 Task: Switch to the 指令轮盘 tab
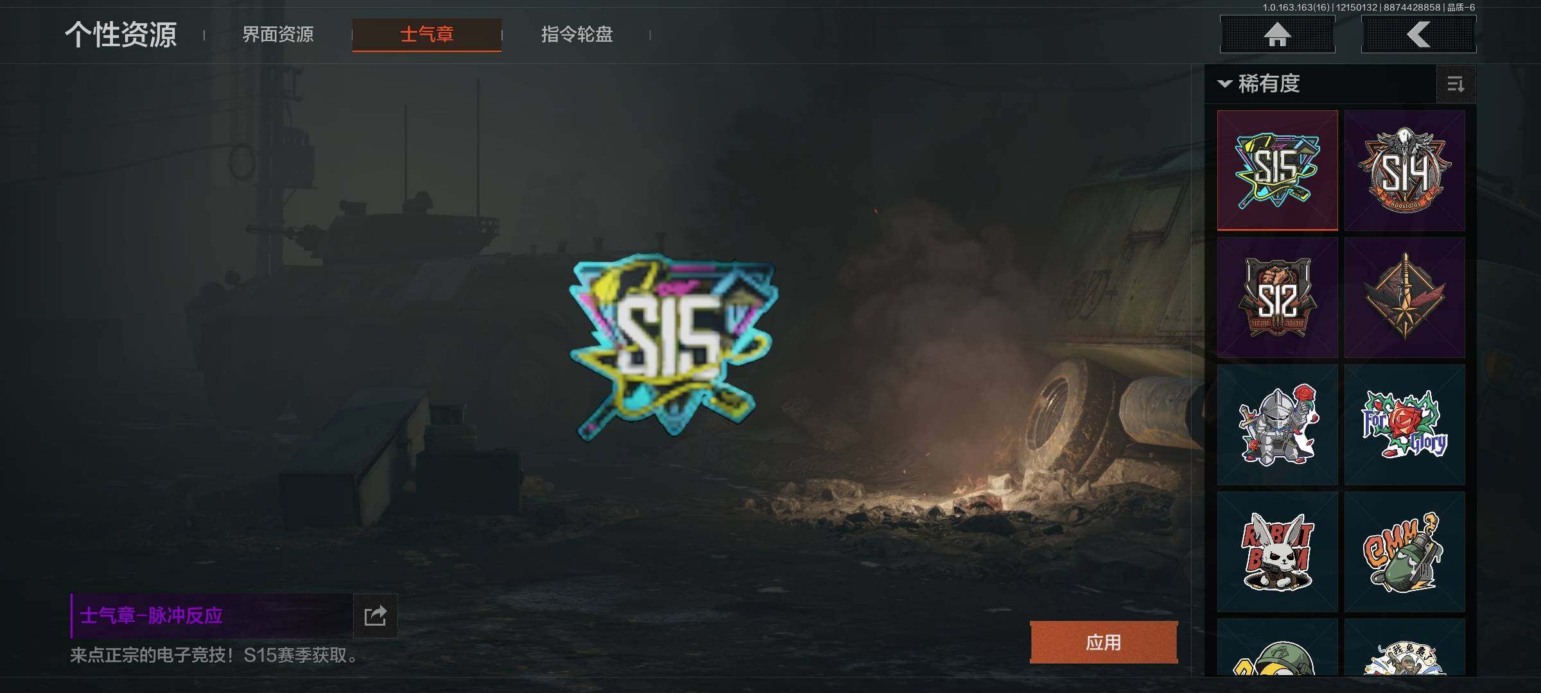[x=577, y=34]
